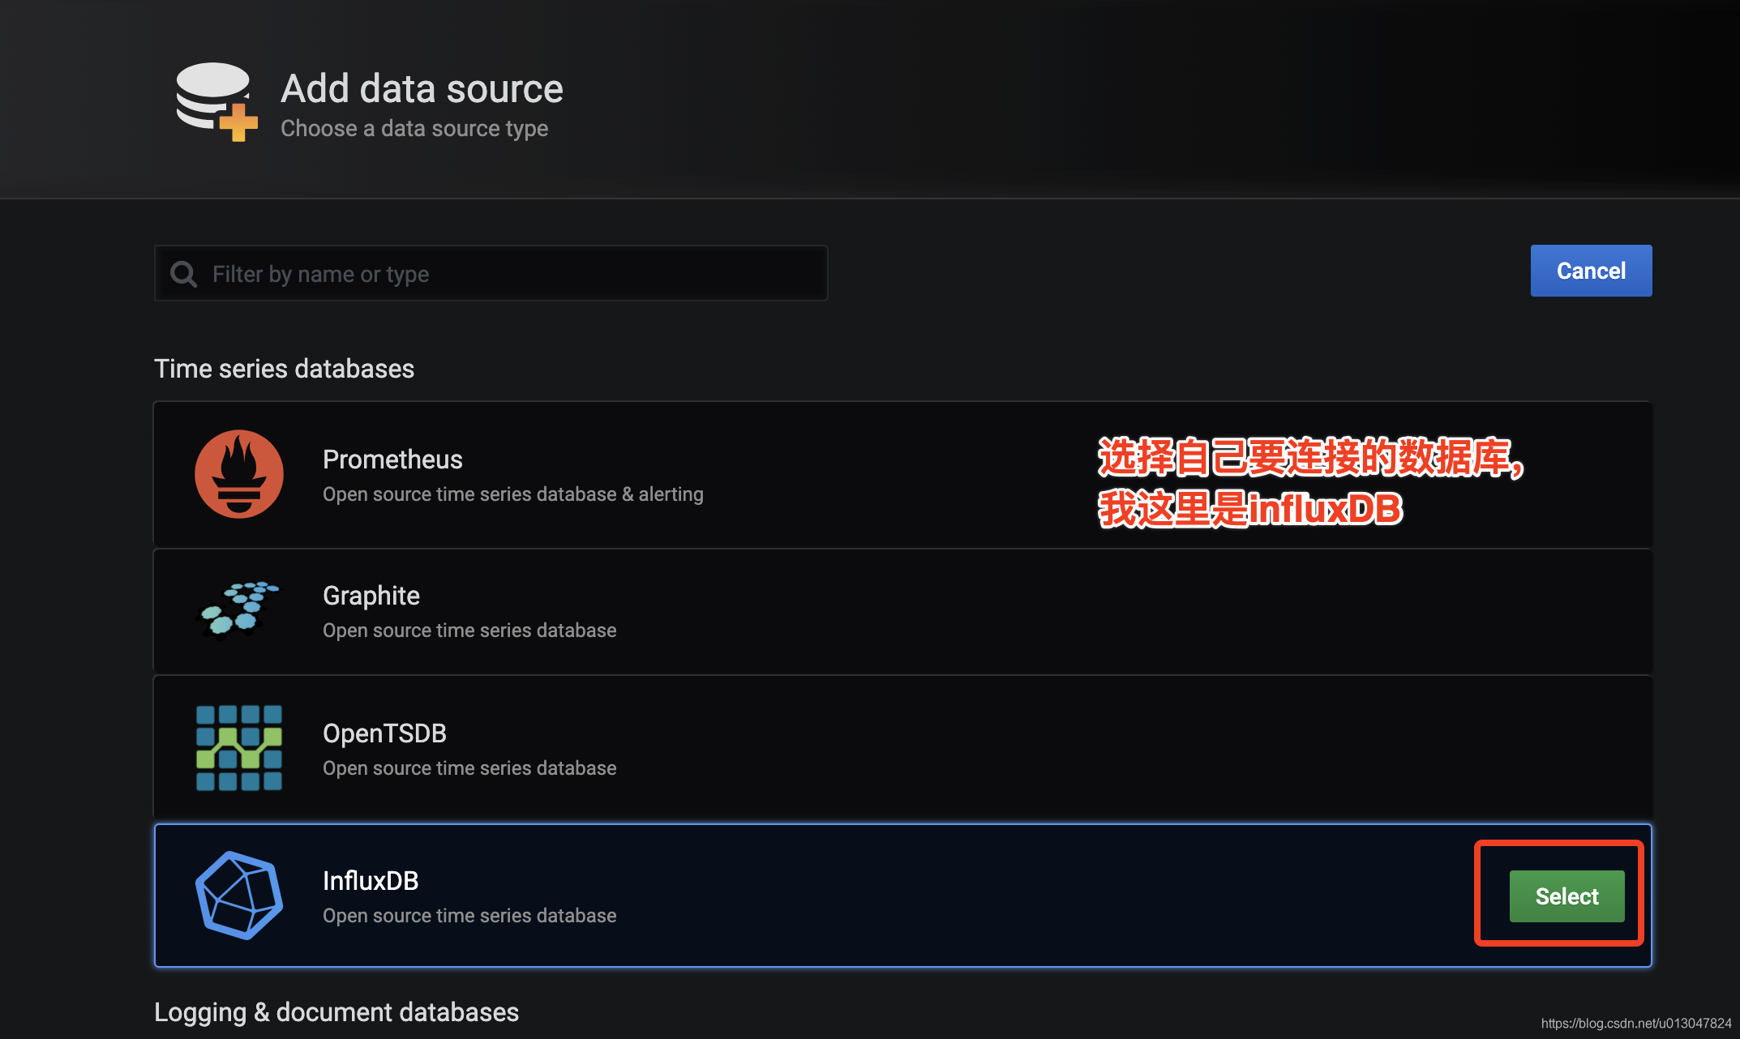The width and height of the screenshot is (1740, 1039).
Task: Click the Graphite dots logo icon
Action: tap(238, 610)
